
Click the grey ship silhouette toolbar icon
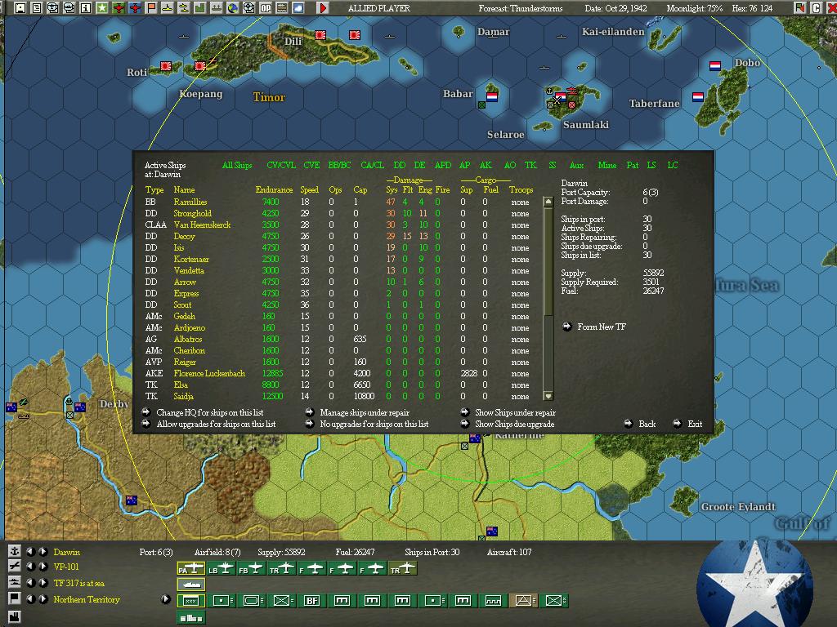pos(217,8)
